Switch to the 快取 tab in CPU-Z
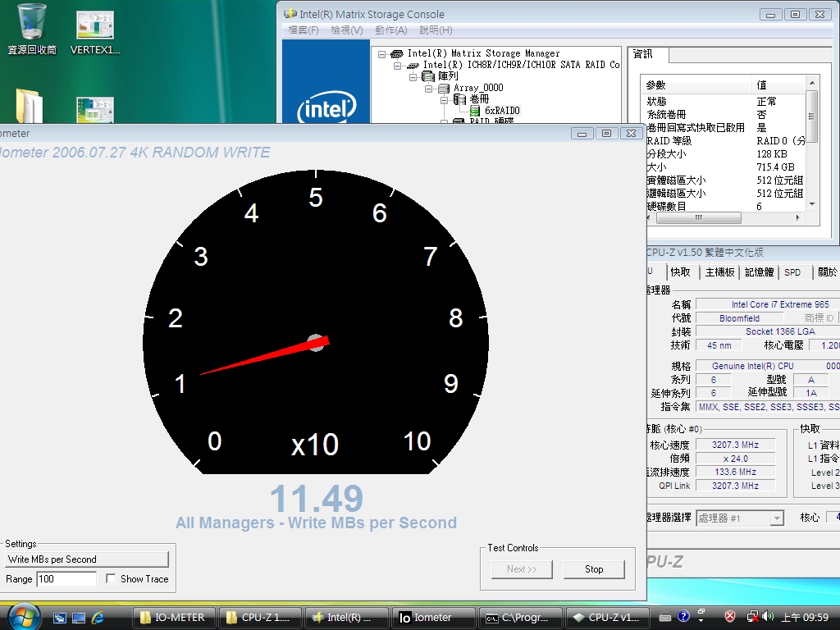Screen dimensions: 840x630 pos(680,272)
